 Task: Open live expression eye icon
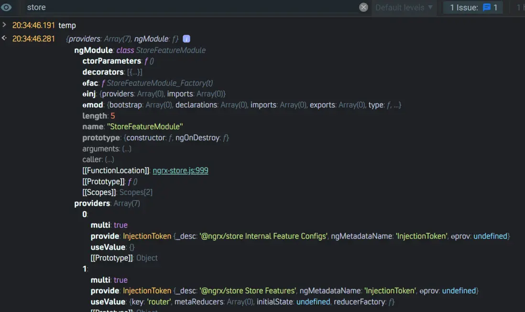coord(6,7)
